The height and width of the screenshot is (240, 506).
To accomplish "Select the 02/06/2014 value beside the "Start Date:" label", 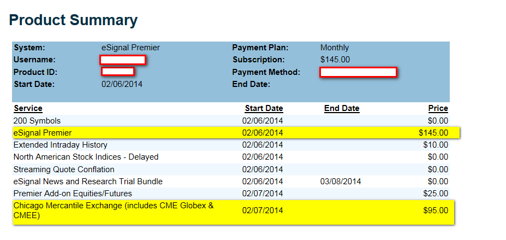I will (122, 84).
